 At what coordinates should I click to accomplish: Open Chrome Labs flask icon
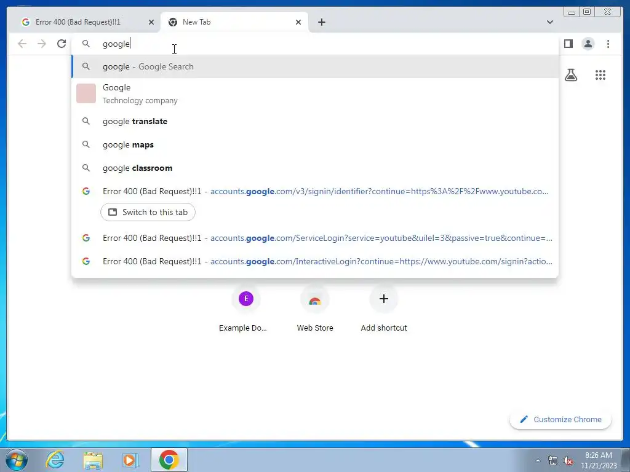coord(570,75)
